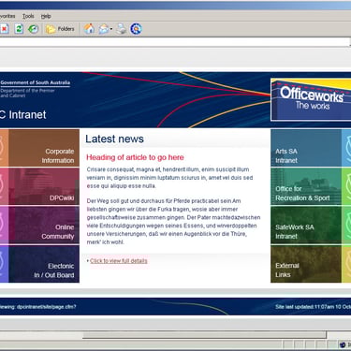This screenshot has width=351, height=351.
Task: Click the Heading of article link
Action: (135, 157)
